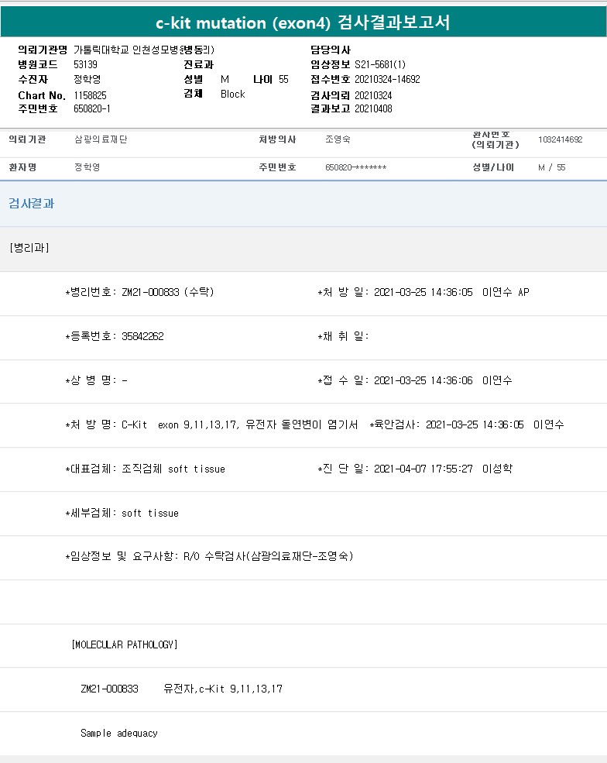Image resolution: width=607 pixels, height=763 pixels.
Task: Click the empty 채취일 field label
Action: pos(343,336)
